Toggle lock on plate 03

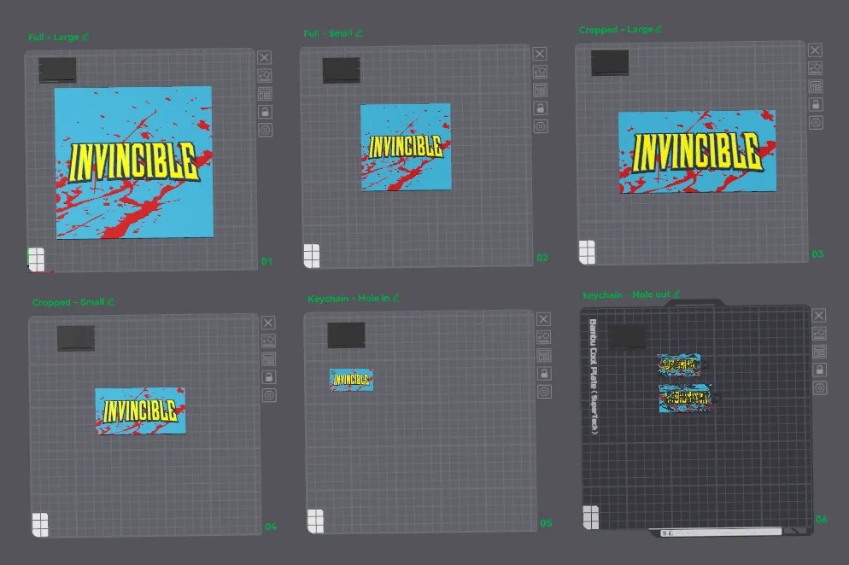[x=816, y=104]
